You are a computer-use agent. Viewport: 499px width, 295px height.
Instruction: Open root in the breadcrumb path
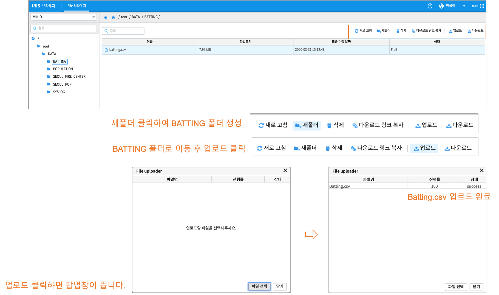click(124, 17)
